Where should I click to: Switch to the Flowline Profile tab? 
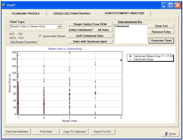pos(26,13)
